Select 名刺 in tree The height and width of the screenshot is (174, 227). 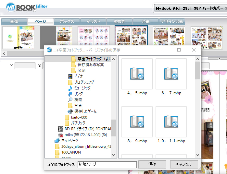point(82,70)
